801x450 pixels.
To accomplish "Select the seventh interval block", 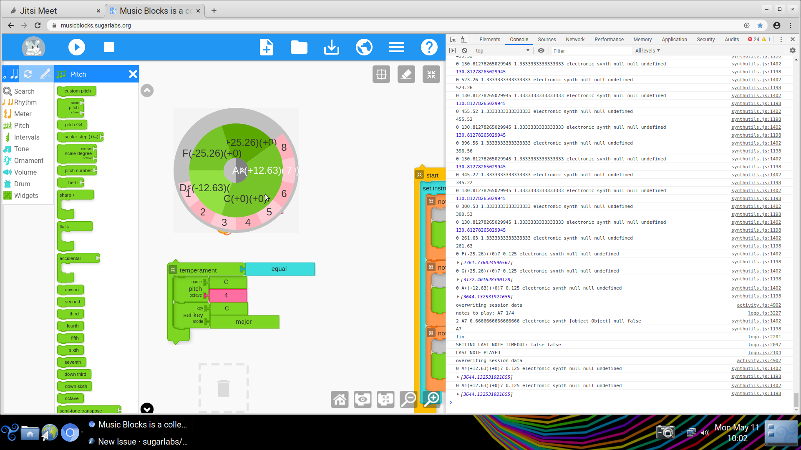I will coord(72,362).
